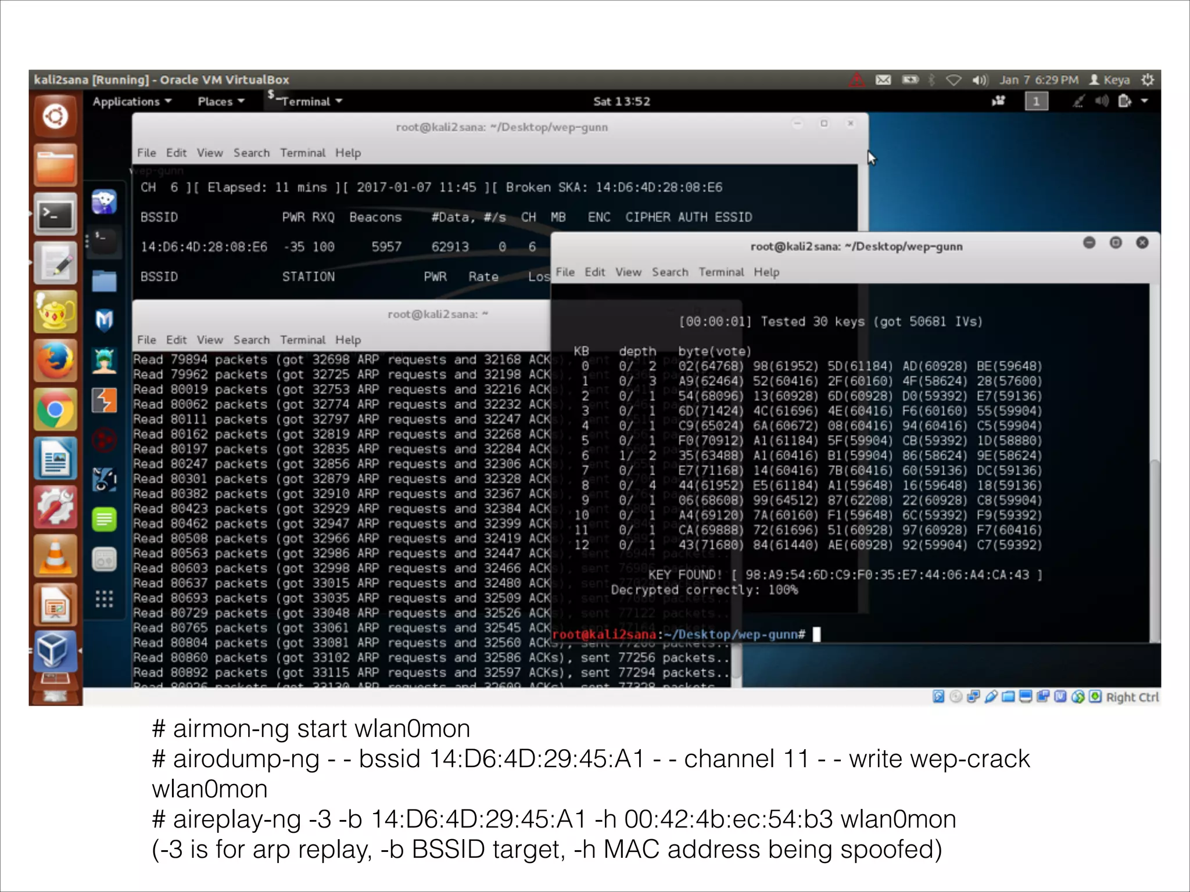
Task: Launch Metasploit M icon in Kali dock
Action: tap(104, 320)
